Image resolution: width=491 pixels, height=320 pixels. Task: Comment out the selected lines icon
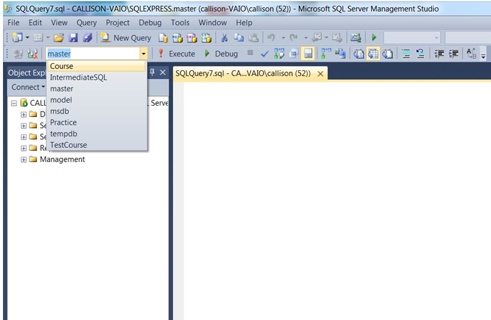tap(406, 54)
